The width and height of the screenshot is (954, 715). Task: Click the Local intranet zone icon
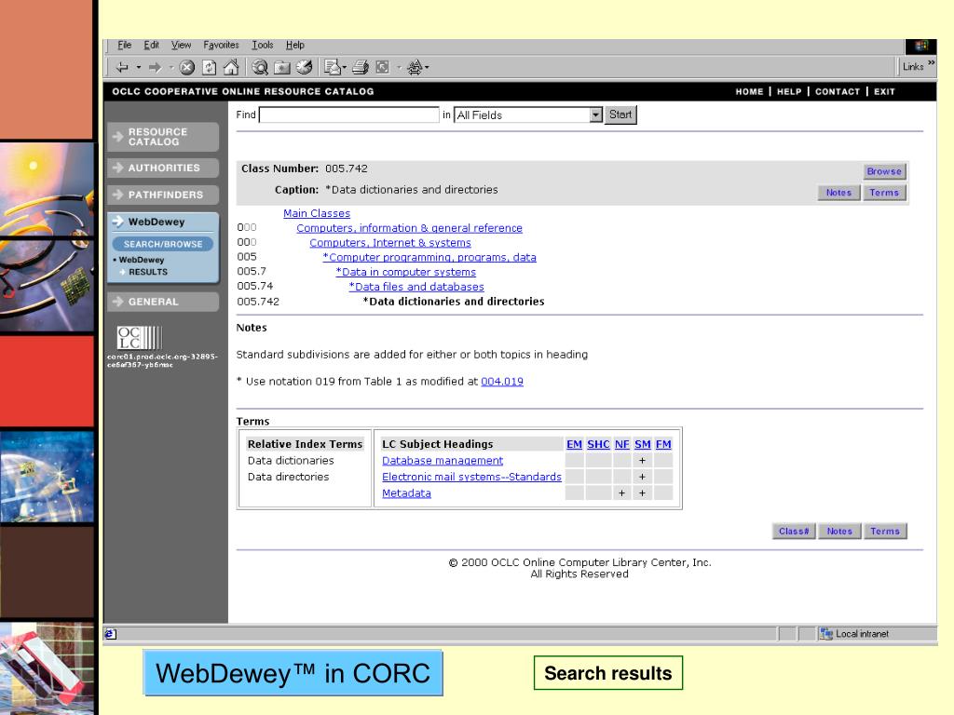coord(825,634)
